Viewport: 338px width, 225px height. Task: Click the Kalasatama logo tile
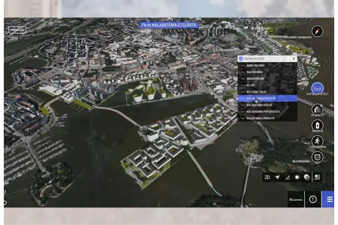tap(296, 199)
